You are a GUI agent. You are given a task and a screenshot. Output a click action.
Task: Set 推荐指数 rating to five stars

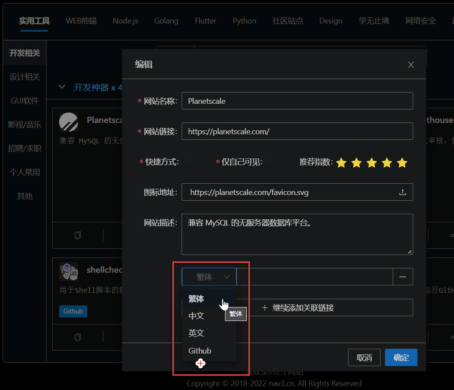[402, 163]
